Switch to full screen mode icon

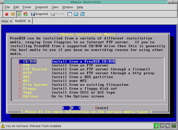76,14
